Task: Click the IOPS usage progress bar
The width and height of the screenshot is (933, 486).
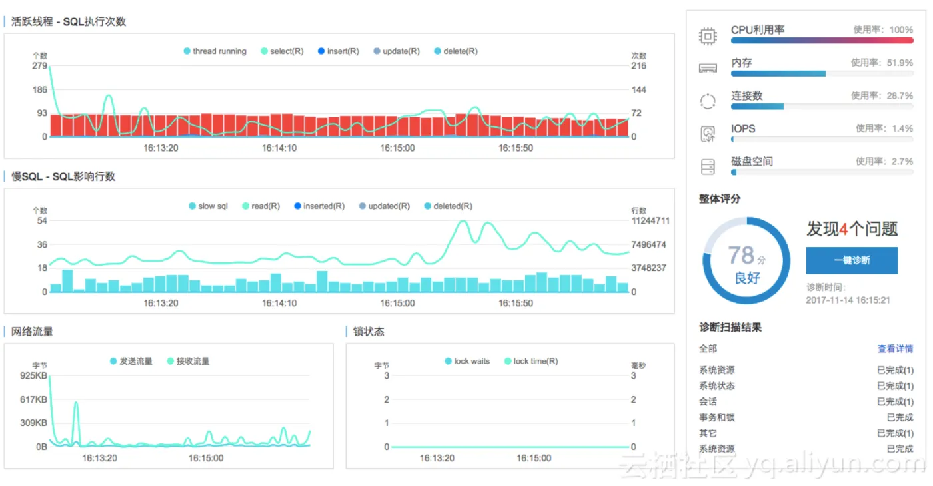Action: (x=822, y=139)
